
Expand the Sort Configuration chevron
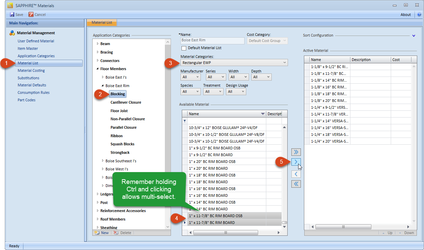coord(413,36)
